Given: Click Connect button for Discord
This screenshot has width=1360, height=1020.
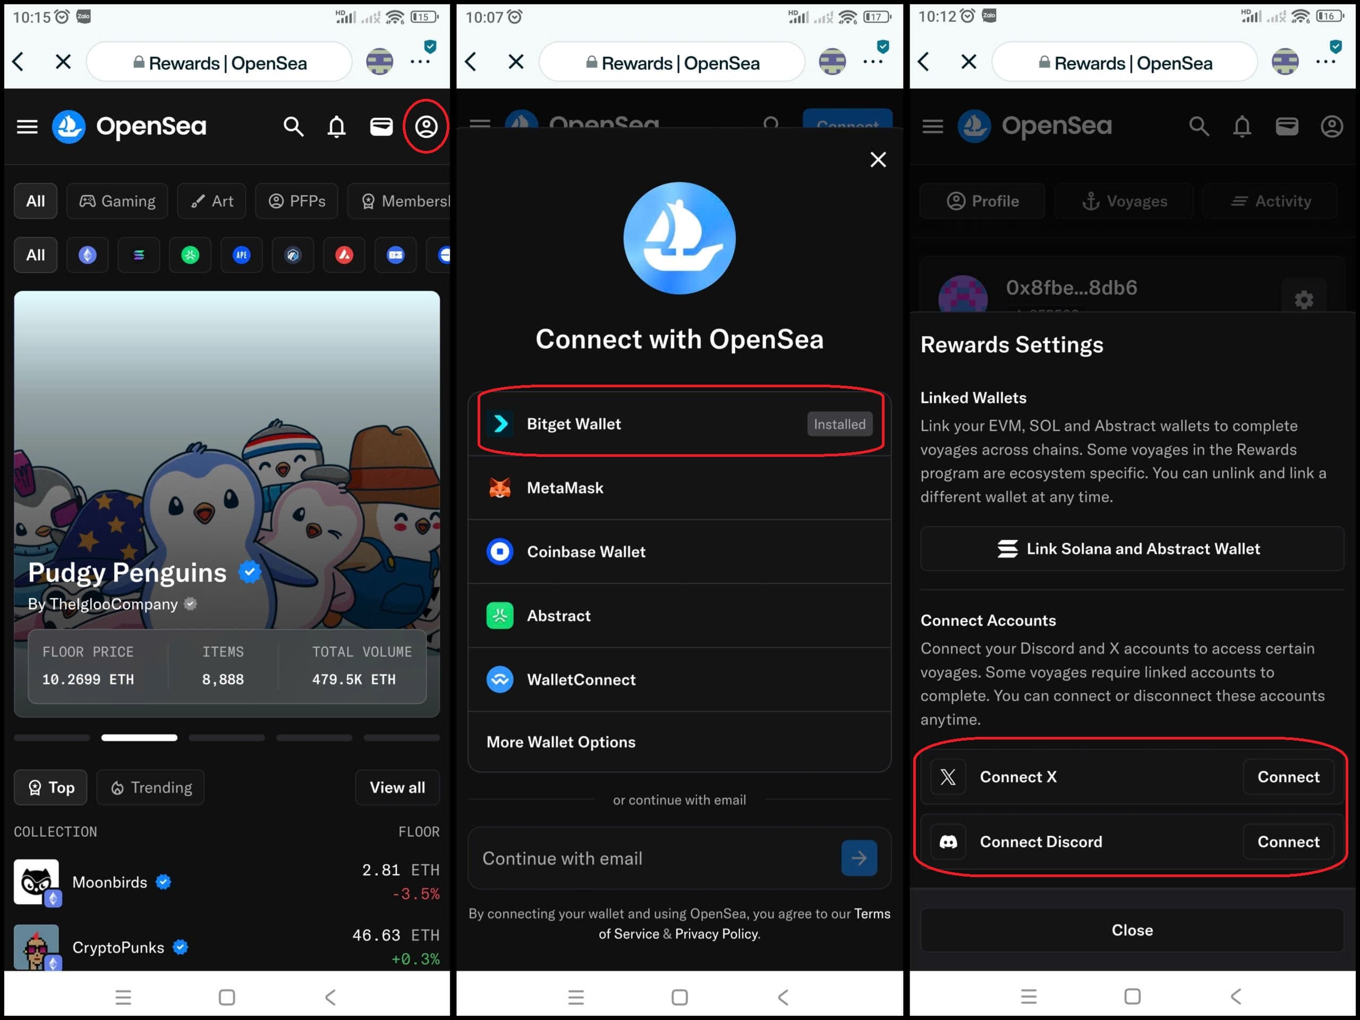Looking at the screenshot, I should coord(1288,841).
